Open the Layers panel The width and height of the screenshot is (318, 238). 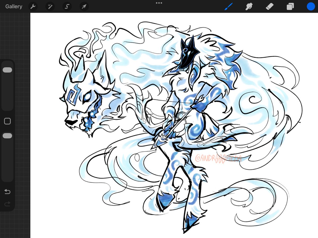(290, 6)
